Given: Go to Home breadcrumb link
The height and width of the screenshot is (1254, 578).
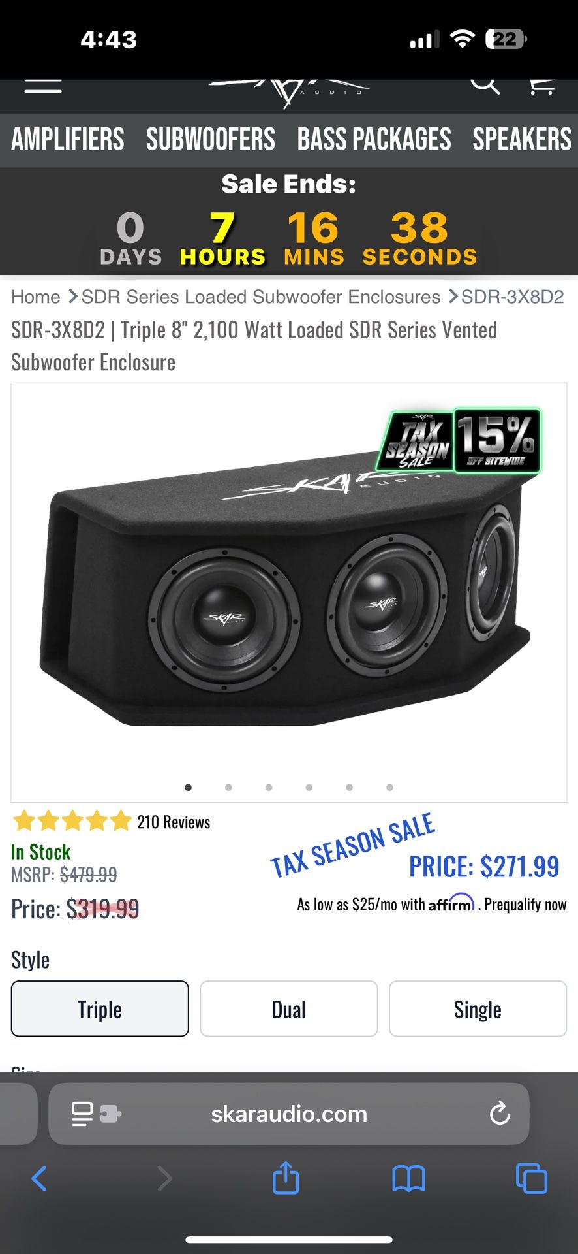Looking at the screenshot, I should coord(36,297).
